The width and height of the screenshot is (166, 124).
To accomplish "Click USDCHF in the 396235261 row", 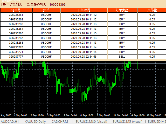I will [x=46, y=15].
